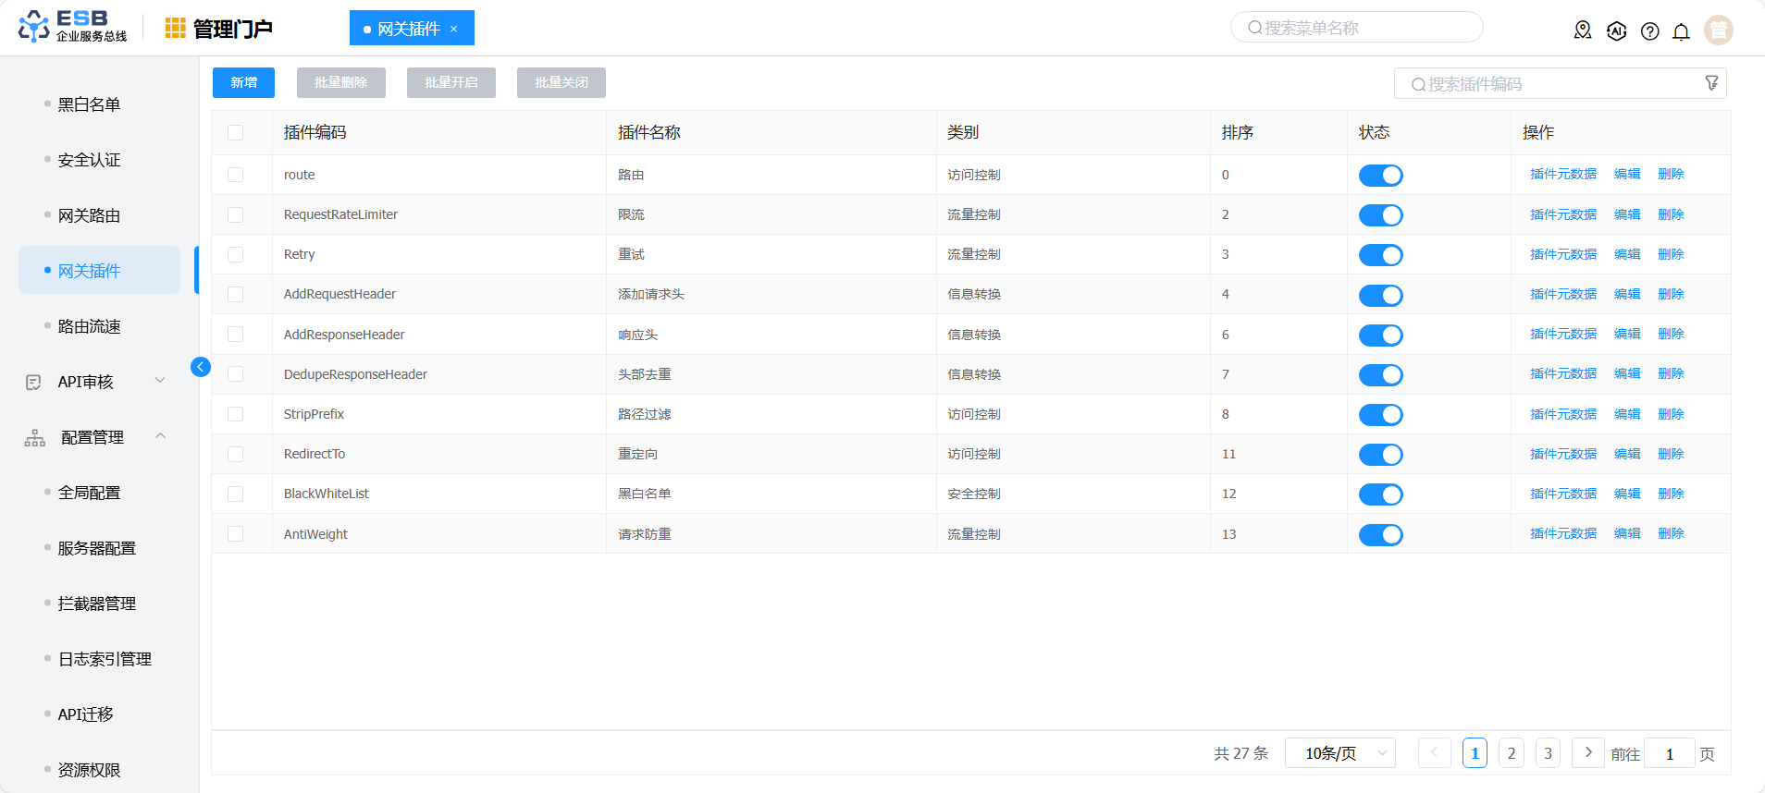Click the help question mark icon

pyautogui.click(x=1649, y=31)
